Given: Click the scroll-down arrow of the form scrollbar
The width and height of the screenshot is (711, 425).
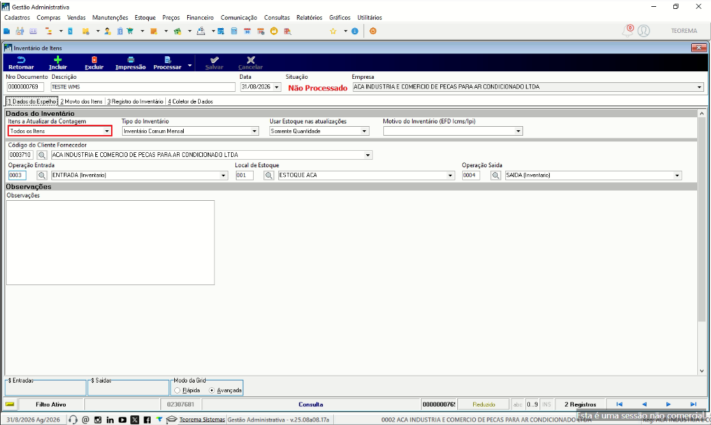Looking at the screenshot, I should click(x=702, y=371).
